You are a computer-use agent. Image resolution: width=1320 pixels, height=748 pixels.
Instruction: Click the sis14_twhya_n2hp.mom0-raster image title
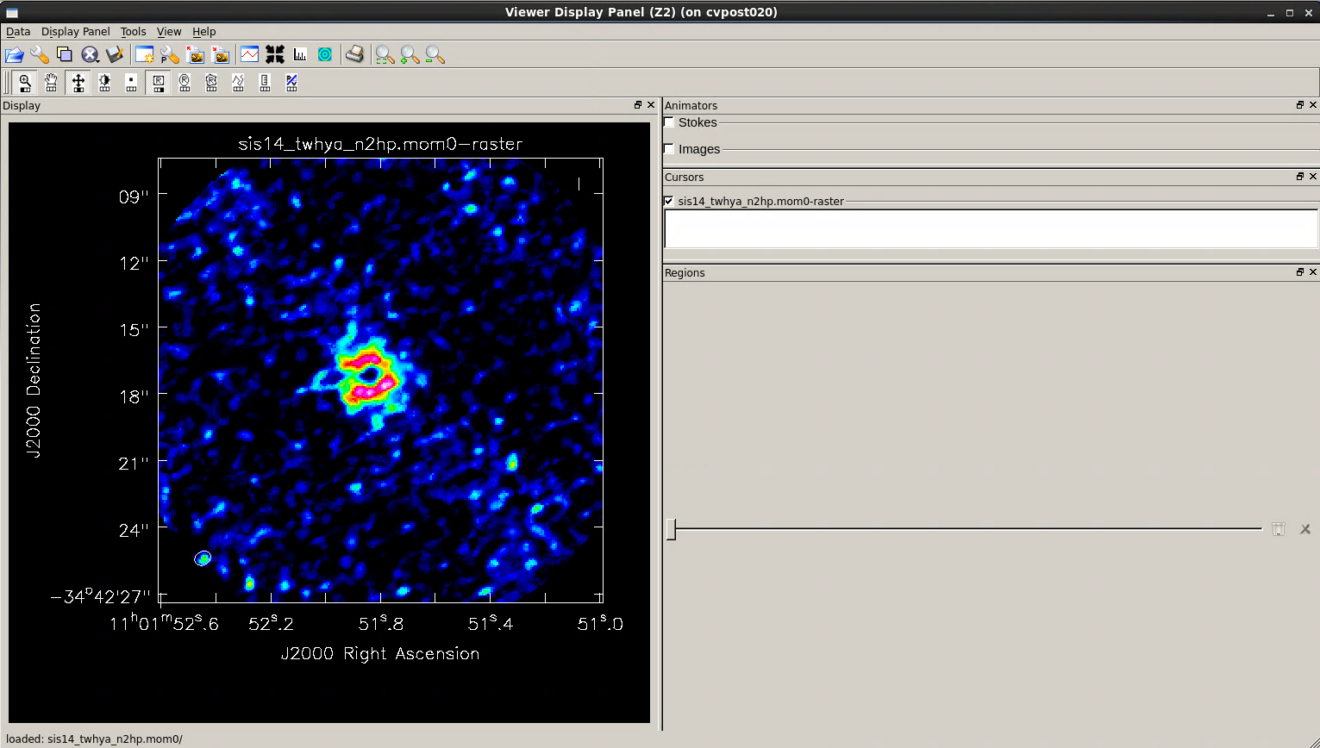[x=380, y=144]
